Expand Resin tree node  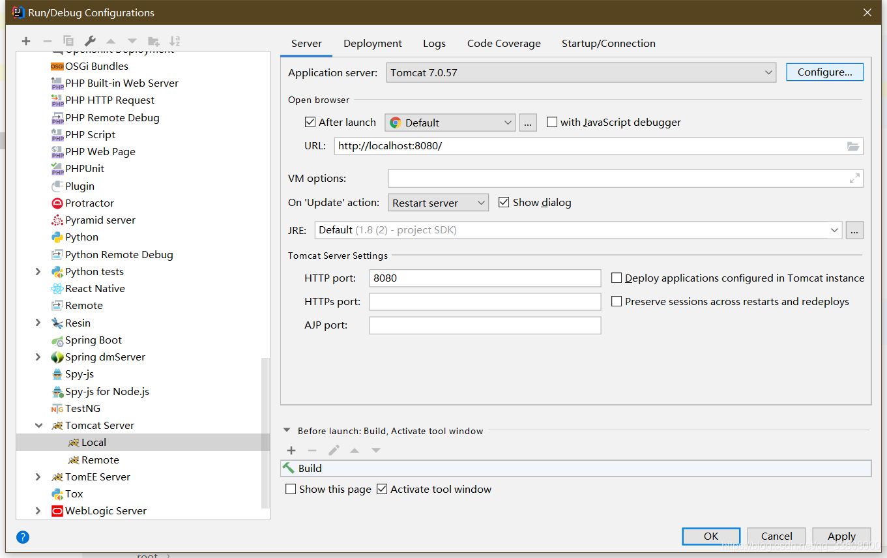[x=38, y=323]
